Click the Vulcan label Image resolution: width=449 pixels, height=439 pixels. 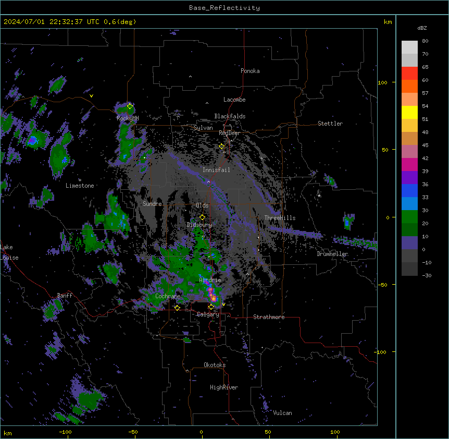pos(282,413)
